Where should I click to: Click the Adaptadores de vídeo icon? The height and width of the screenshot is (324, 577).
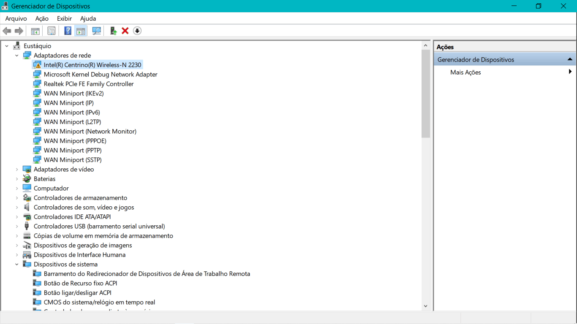[27, 169]
